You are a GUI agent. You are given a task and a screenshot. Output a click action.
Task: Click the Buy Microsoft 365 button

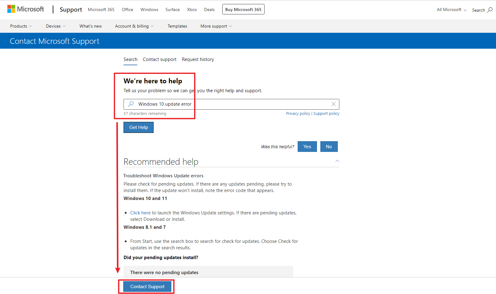click(x=243, y=9)
